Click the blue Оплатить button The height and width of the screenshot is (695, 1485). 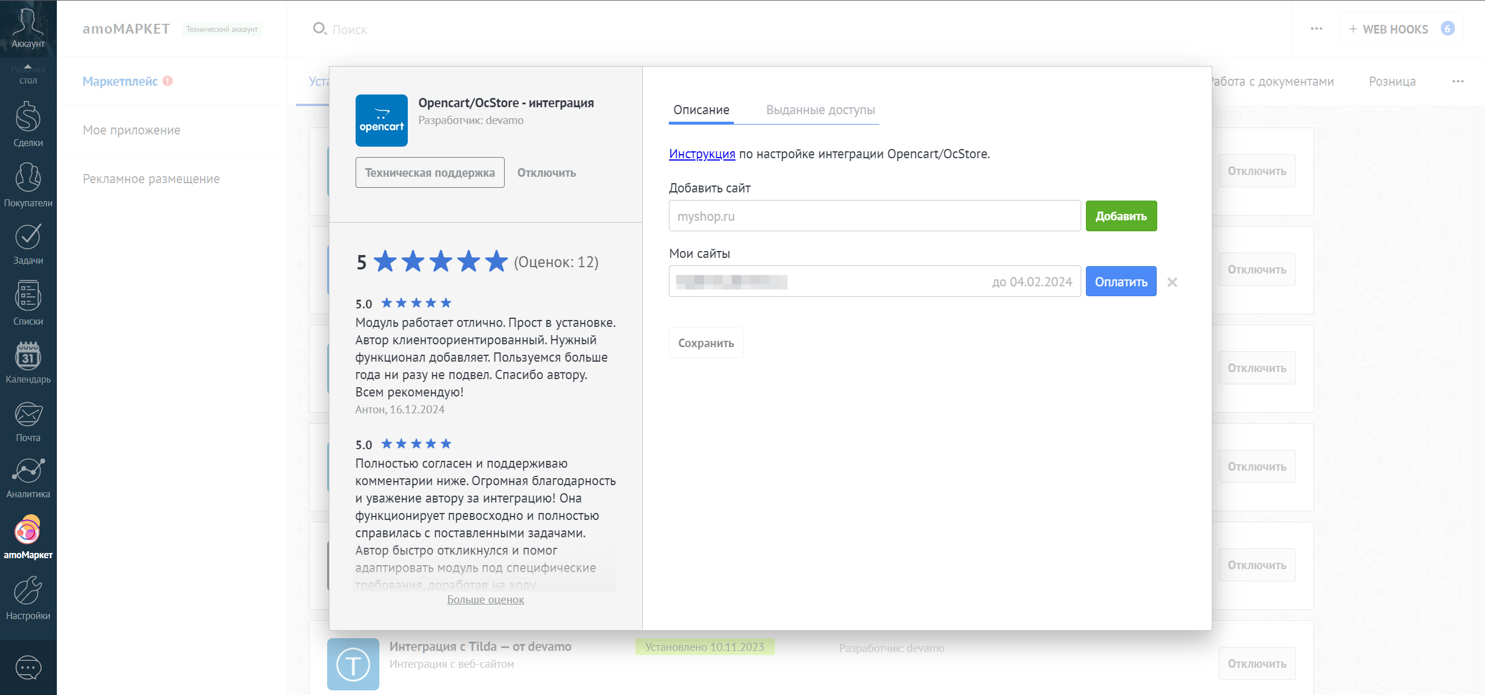coord(1121,282)
